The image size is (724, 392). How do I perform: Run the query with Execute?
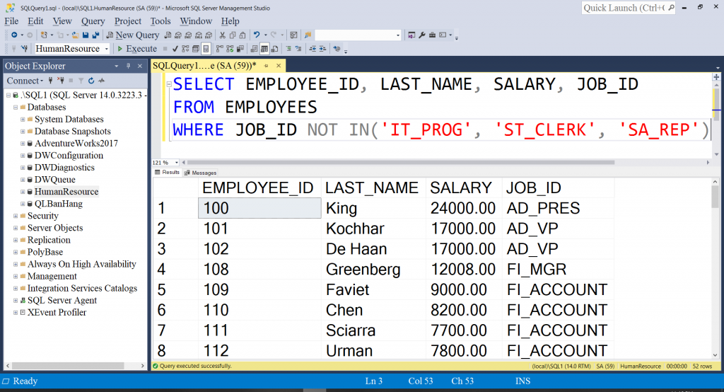click(x=137, y=49)
